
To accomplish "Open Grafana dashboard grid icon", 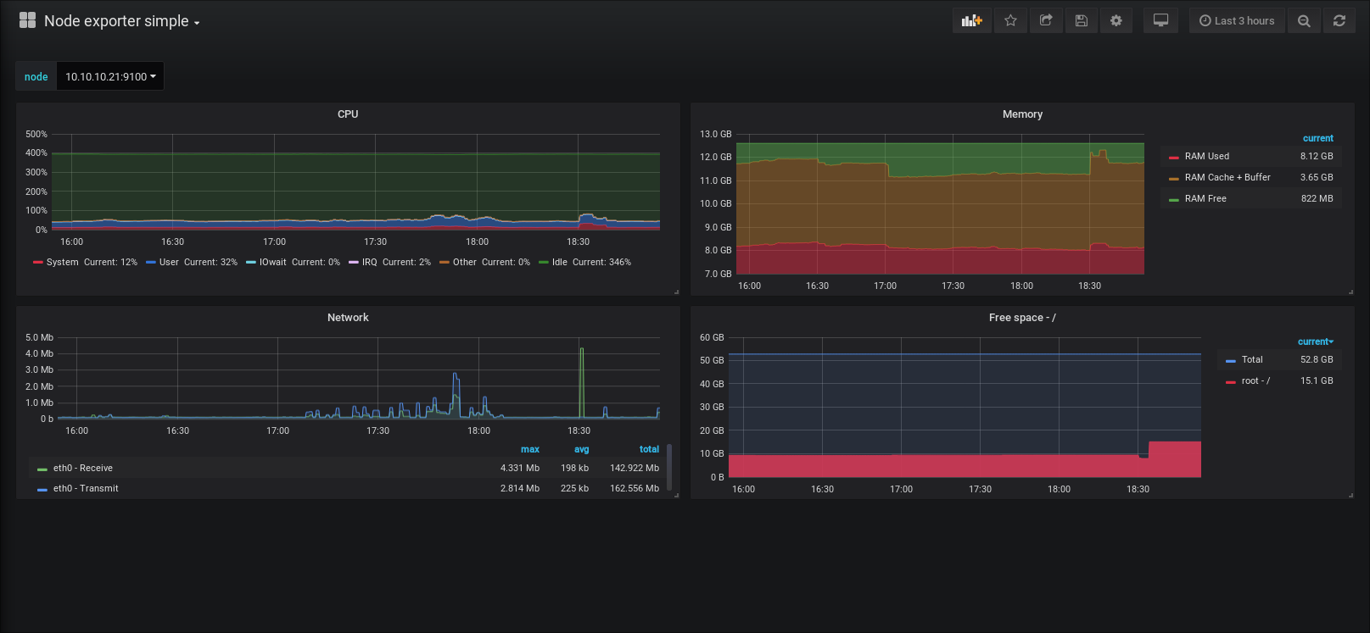I will (27, 20).
